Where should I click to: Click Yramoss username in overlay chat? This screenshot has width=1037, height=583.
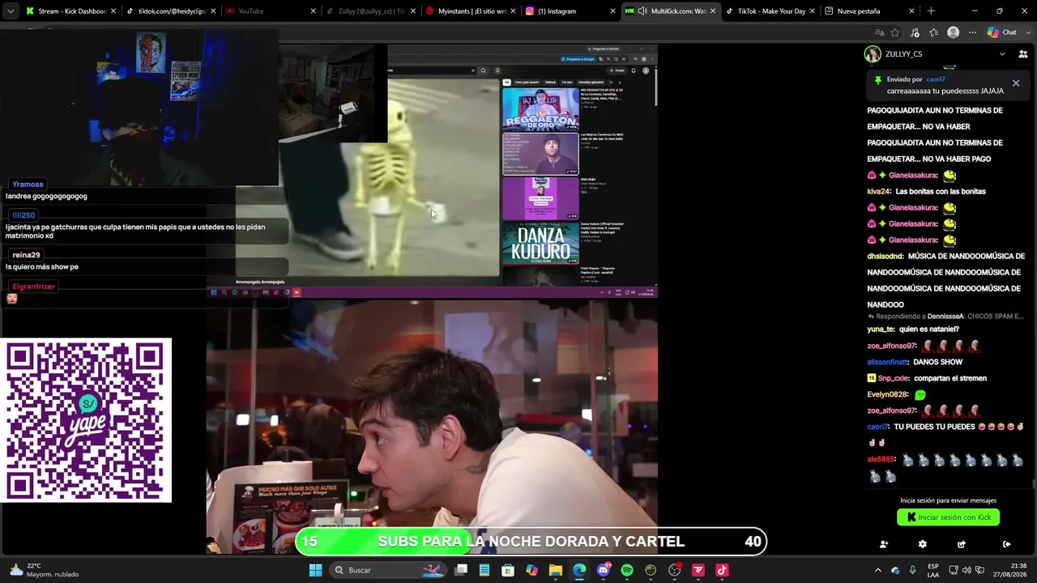coord(28,185)
